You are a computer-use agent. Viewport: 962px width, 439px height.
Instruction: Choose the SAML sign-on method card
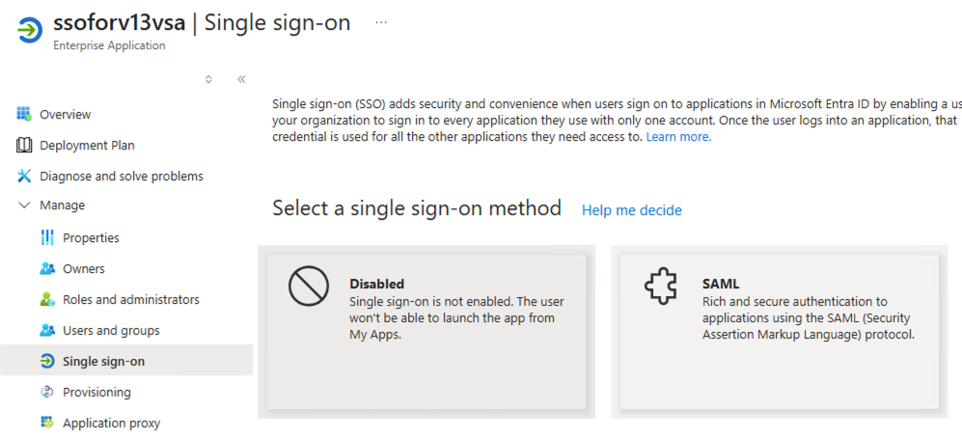pos(779,331)
